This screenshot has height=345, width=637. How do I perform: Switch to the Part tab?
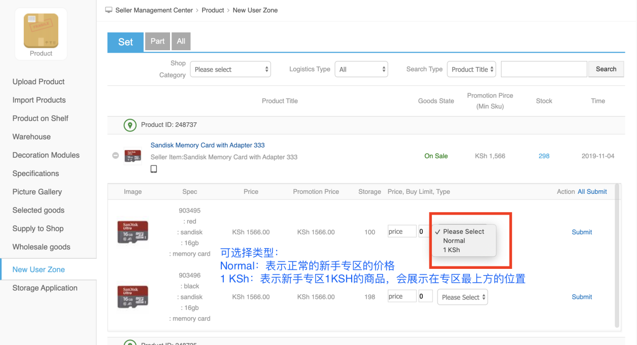[157, 41]
